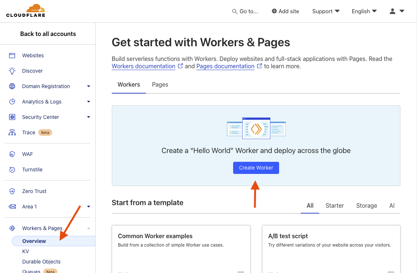Screen dimensions: 417x273
Task: Open the Websites section in sidebar
Action: 33,55
